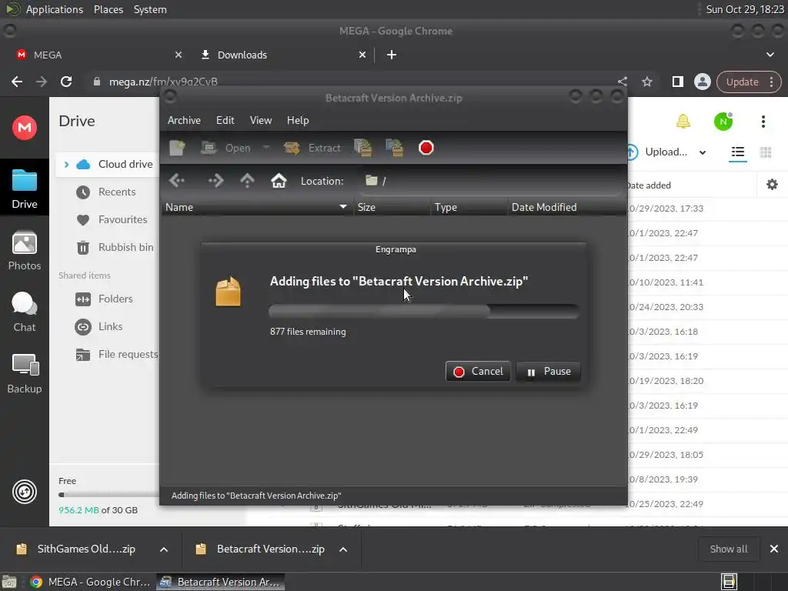Image resolution: width=788 pixels, height=591 pixels.
Task: Pause the archive operation
Action: coord(548,372)
